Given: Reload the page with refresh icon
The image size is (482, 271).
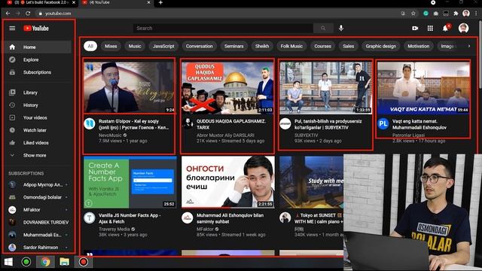Looking at the screenshot, I should coord(28,14).
